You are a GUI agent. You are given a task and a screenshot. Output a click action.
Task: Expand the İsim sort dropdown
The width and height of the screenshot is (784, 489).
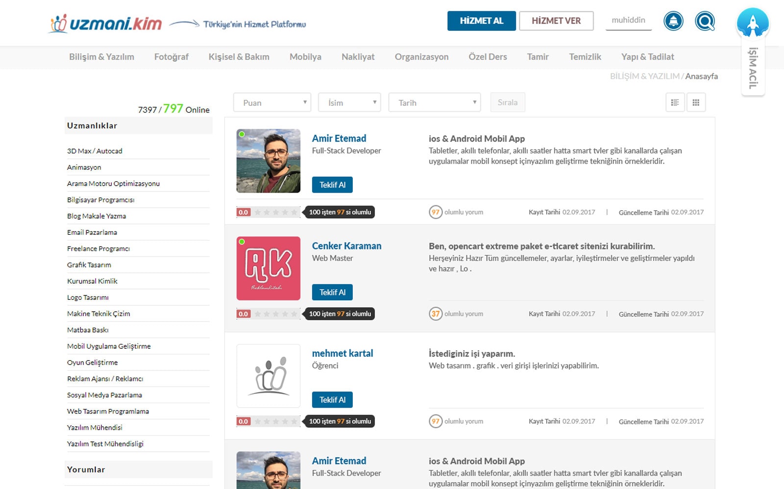(349, 102)
